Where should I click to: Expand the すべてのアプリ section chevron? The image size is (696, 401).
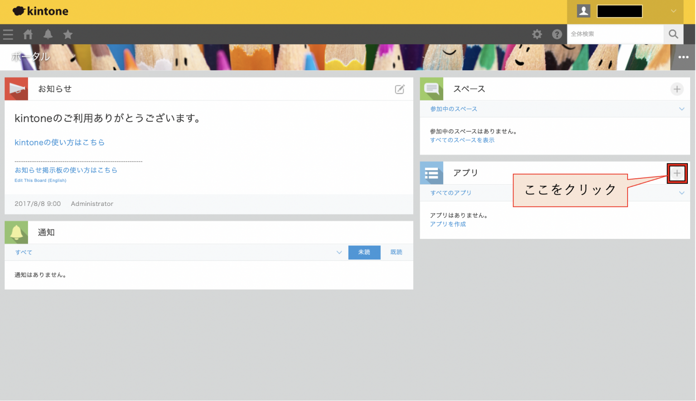[x=681, y=193]
